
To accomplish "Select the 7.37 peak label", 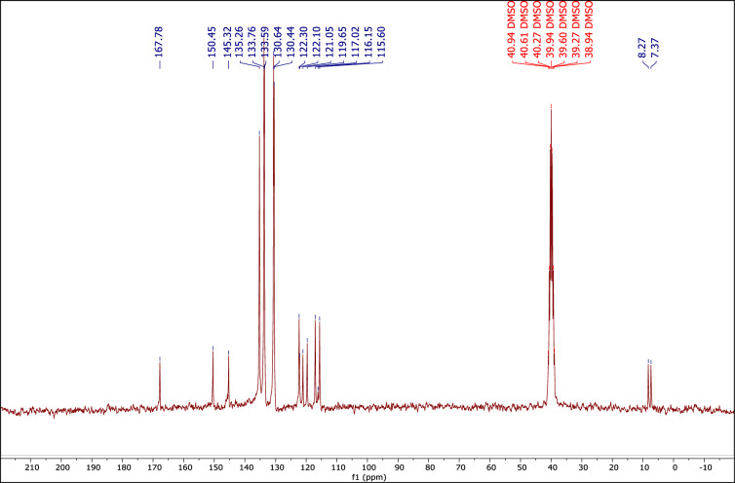I will click(x=655, y=48).
